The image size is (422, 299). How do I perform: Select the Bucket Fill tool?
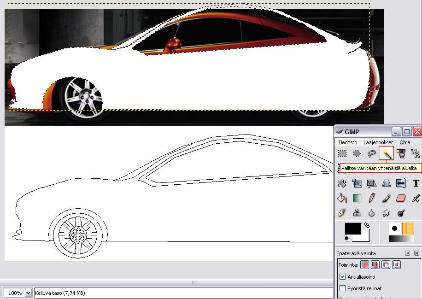[x=342, y=198]
